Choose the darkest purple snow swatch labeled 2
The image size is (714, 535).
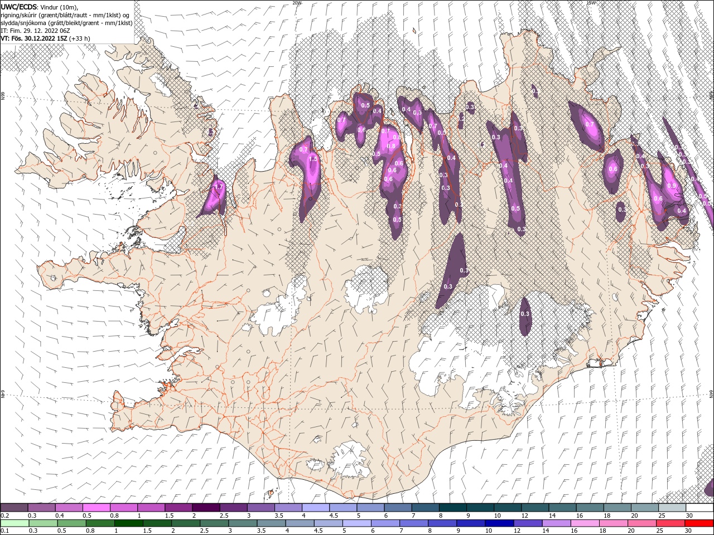205,508
